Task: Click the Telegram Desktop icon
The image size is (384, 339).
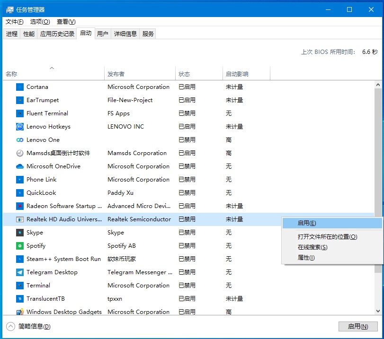Action: click(x=20, y=272)
